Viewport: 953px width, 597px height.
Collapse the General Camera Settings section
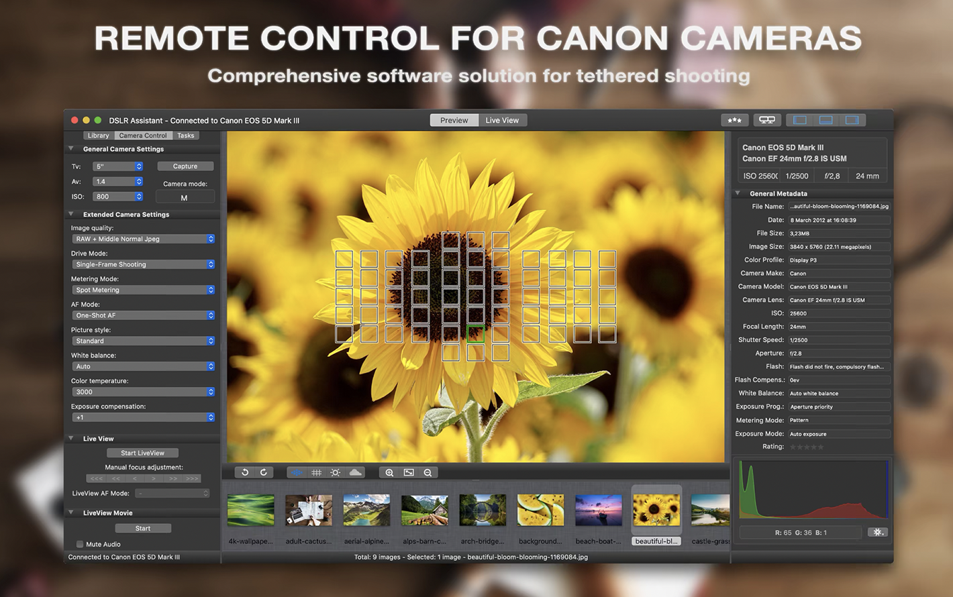71,149
